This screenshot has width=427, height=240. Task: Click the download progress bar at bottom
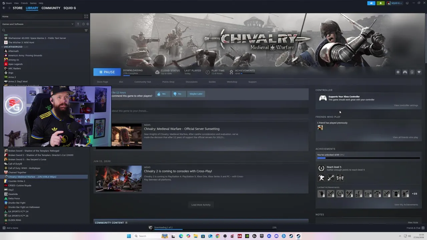pyautogui.click(x=215, y=229)
